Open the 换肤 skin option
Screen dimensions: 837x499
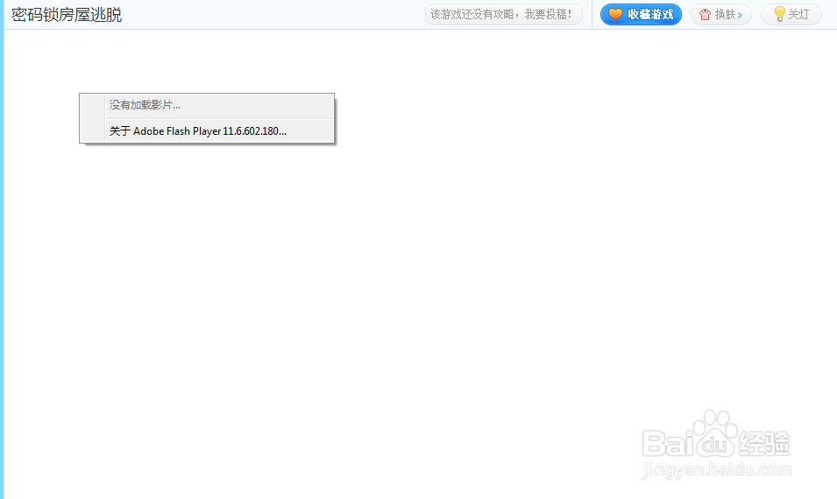720,14
